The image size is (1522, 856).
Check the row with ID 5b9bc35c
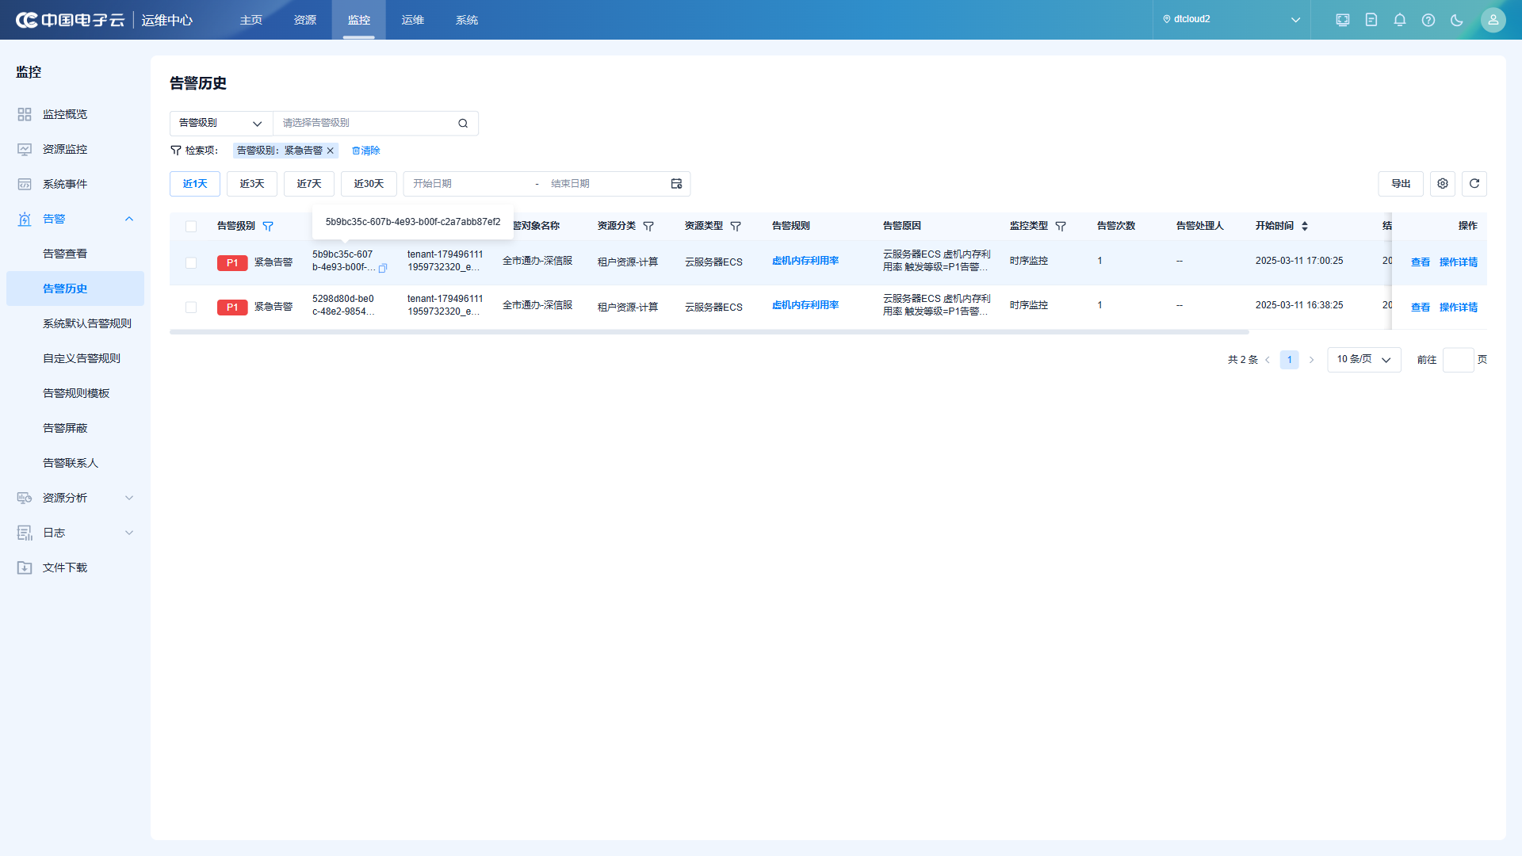coord(191,263)
